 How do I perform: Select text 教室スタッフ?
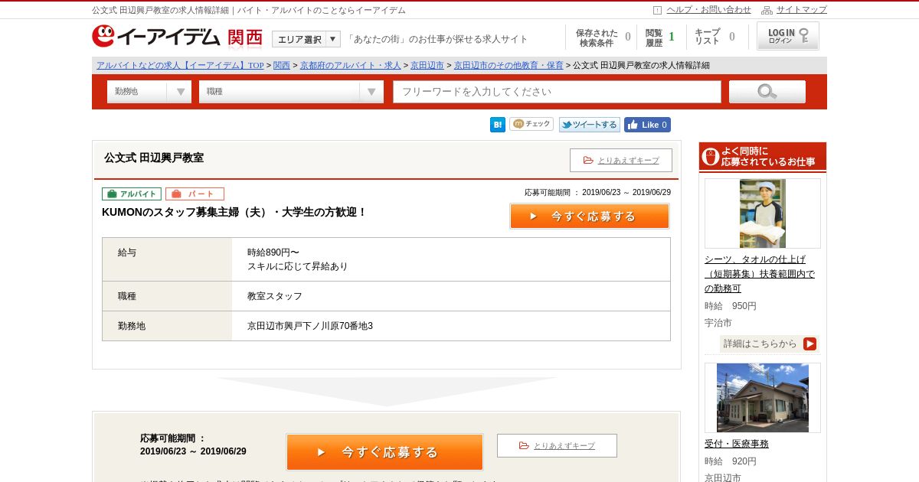[x=275, y=296]
